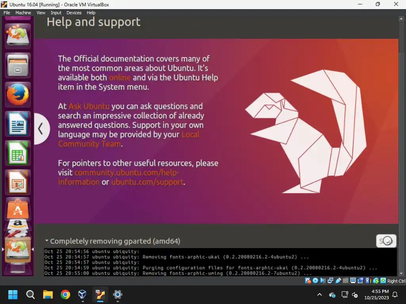Visit the ubuntu.com/support link
The width and height of the screenshot is (406, 304).
147,182
